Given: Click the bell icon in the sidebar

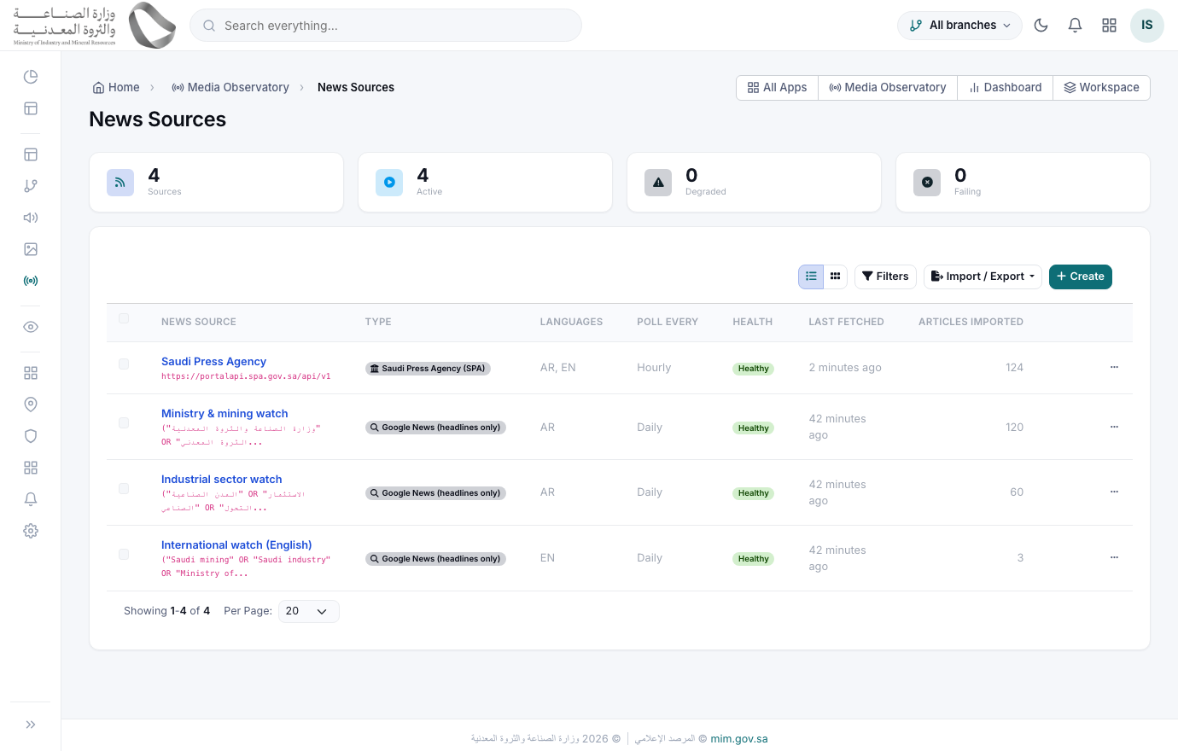Looking at the screenshot, I should (x=31, y=499).
